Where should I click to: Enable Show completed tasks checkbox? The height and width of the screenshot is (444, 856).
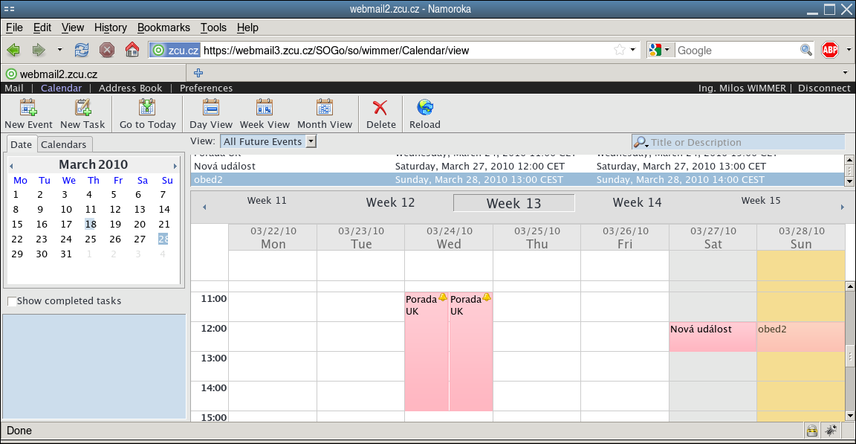point(12,301)
